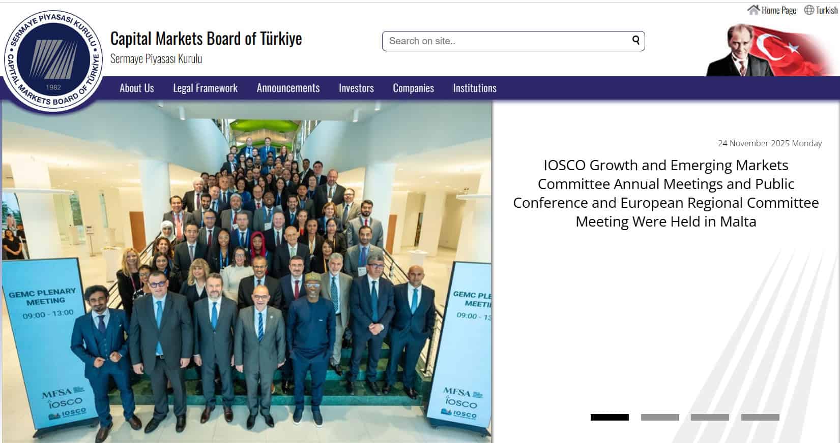Jump to the second slide indicator
This screenshot has height=443, width=840.
pyautogui.click(x=660, y=417)
